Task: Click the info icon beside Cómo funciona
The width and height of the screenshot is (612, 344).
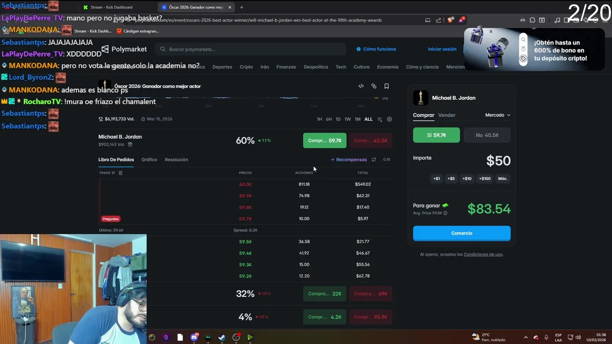Action: (x=359, y=49)
